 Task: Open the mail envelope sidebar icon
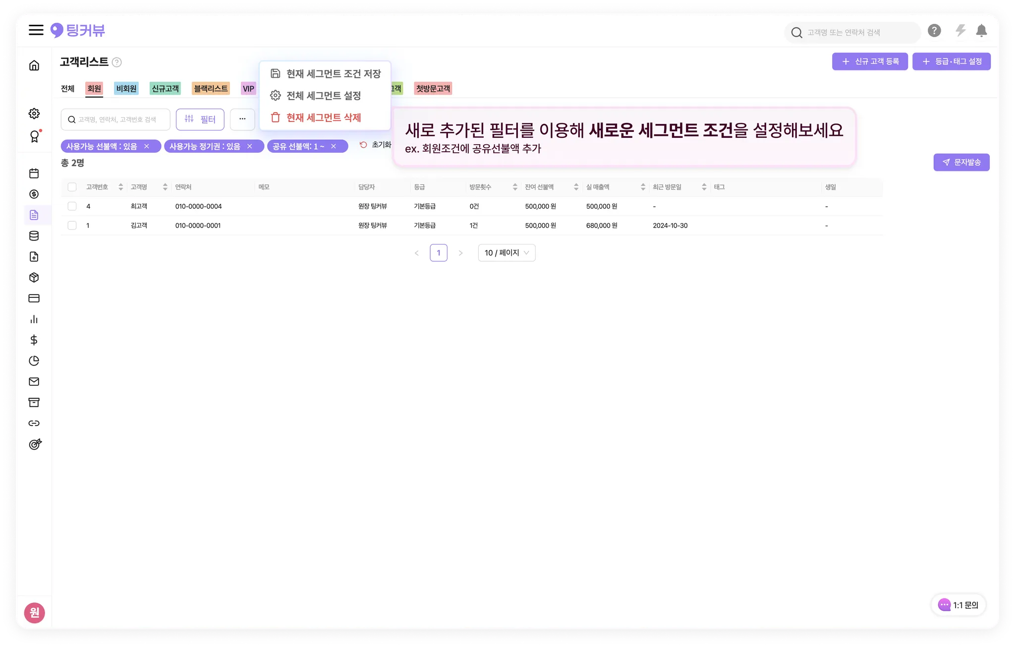click(x=34, y=382)
